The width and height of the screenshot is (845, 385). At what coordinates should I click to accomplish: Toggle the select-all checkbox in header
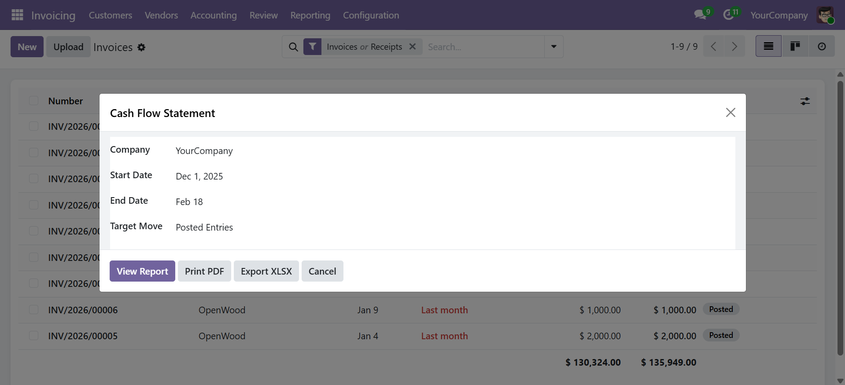[x=33, y=101]
